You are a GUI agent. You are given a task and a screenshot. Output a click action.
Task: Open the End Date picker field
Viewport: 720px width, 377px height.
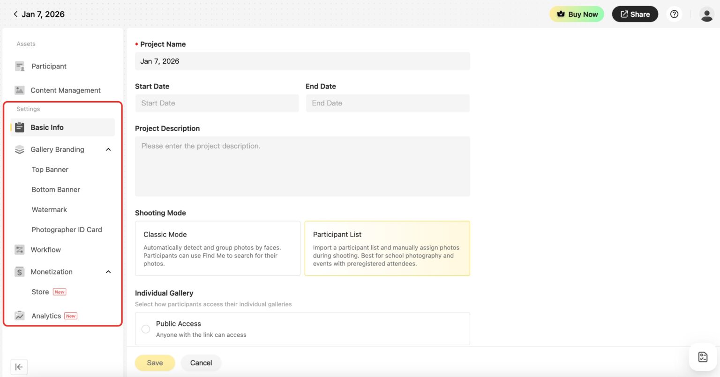coord(388,103)
